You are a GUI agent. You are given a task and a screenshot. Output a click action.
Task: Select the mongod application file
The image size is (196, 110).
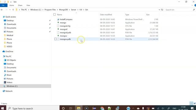tap(63, 29)
